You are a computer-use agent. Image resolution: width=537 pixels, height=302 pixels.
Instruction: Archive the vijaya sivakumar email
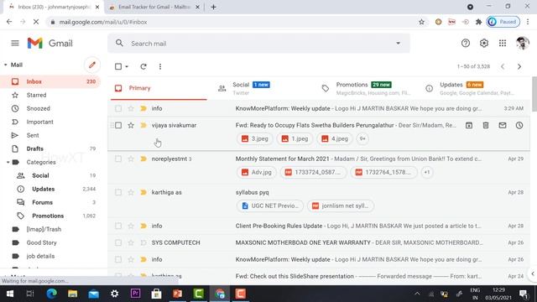[x=469, y=125]
